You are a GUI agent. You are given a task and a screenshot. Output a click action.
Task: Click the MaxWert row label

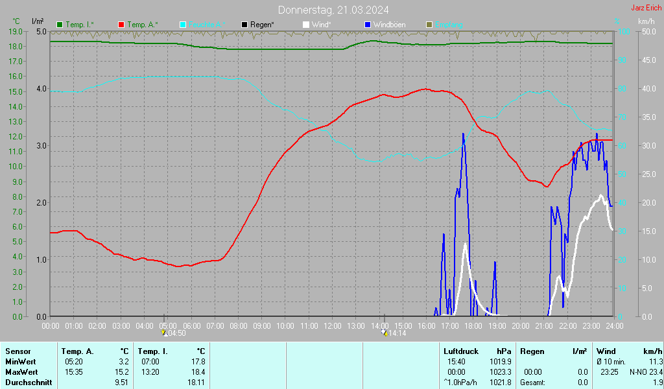(21, 372)
